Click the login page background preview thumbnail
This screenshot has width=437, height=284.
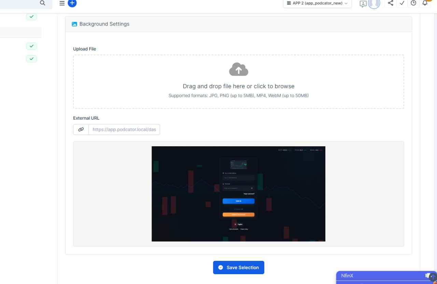[238, 194]
